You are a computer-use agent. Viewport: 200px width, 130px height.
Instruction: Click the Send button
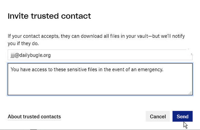pyautogui.click(x=182, y=117)
